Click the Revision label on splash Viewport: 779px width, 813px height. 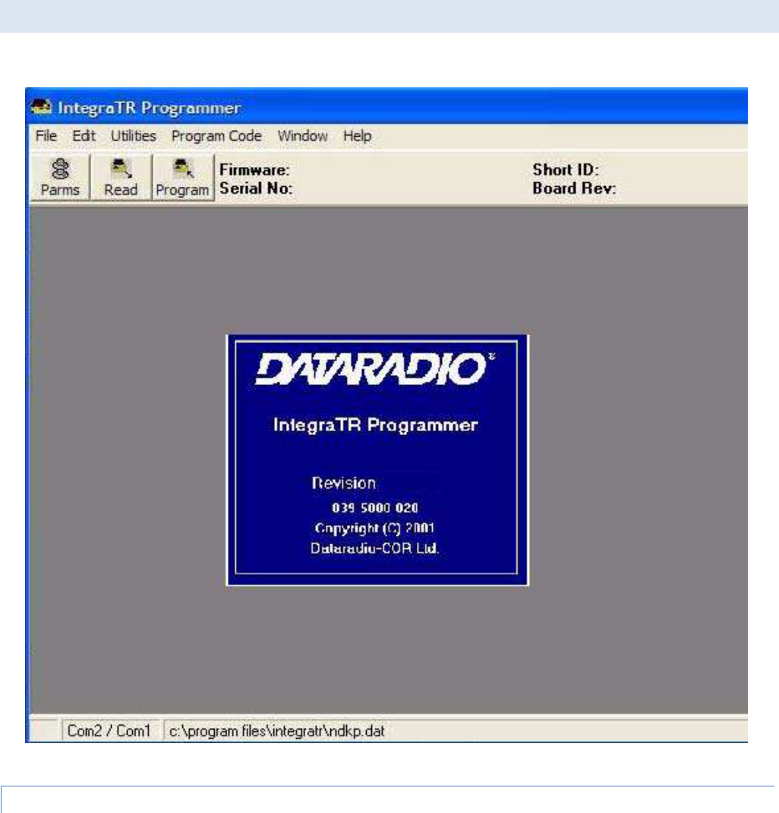[344, 483]
